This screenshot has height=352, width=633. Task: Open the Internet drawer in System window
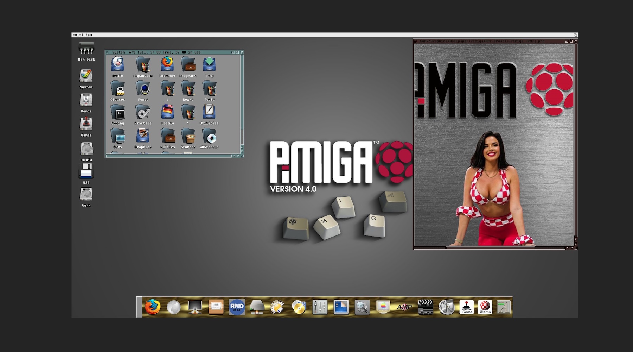point(167,65)
